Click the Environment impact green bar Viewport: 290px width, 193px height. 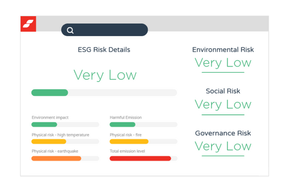tap(65, 124)
